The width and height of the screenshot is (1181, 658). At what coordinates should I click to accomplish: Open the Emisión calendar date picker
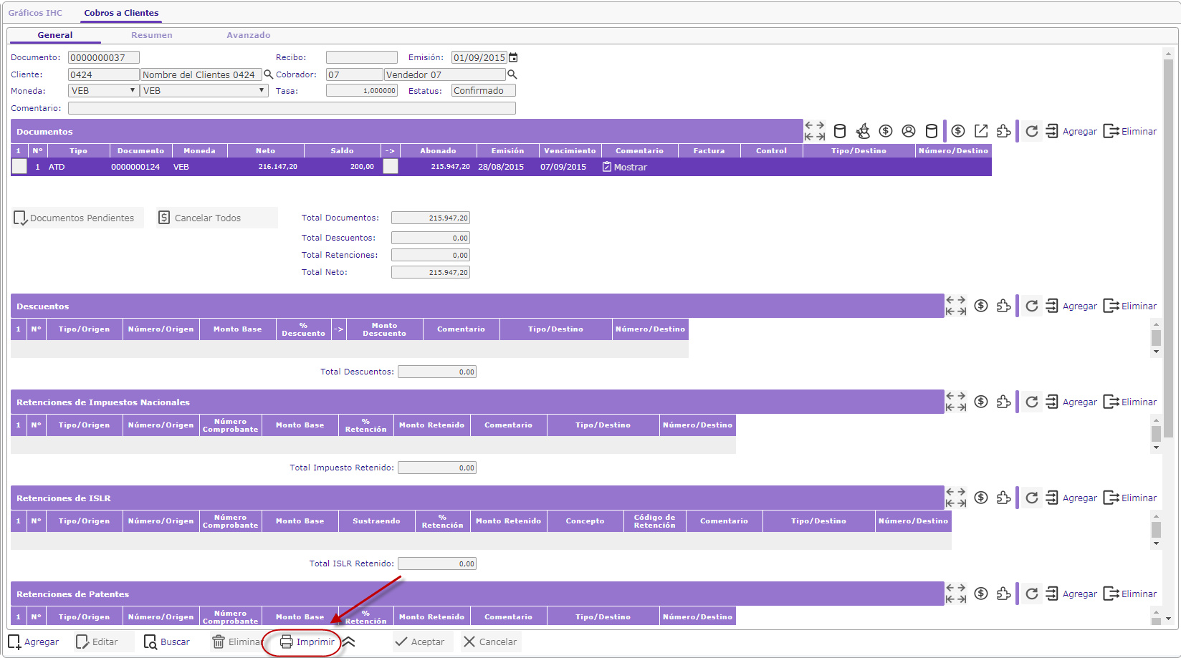click(x=513, y=57)
